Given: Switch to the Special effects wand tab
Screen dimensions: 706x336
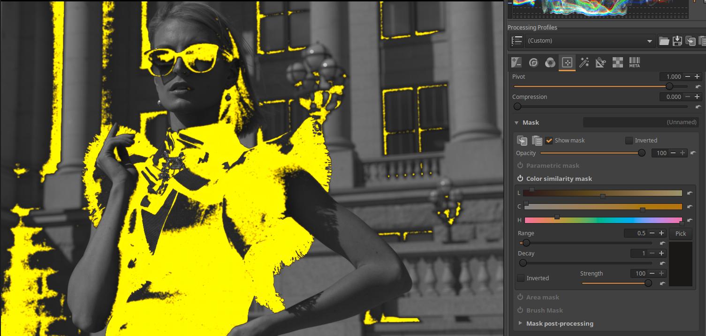Looking at the screenshot, I should click(584, 62).
